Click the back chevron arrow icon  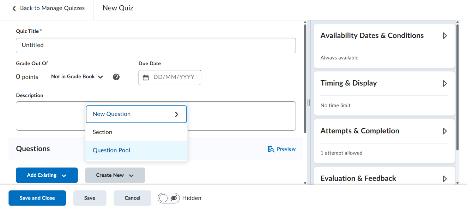(14, 8)
